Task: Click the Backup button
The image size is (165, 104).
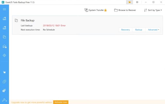Action: click(139, 30)
